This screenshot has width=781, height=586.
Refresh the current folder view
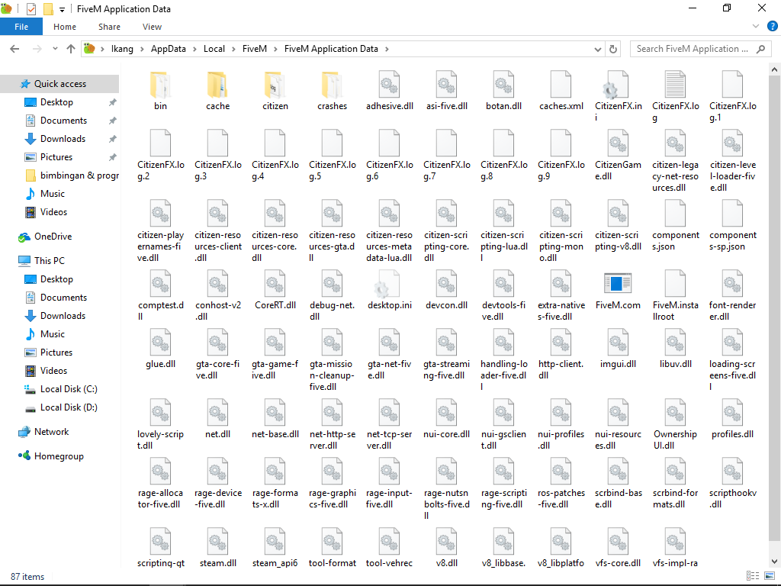(613, 49)
